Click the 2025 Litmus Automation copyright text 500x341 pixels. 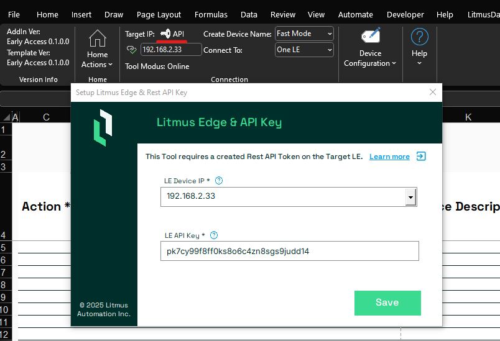coord(104,309)
